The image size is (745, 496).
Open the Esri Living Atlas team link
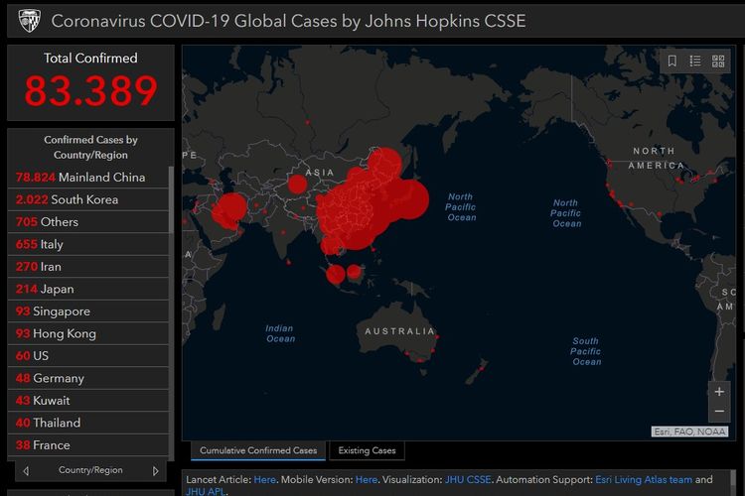point(644,479)
